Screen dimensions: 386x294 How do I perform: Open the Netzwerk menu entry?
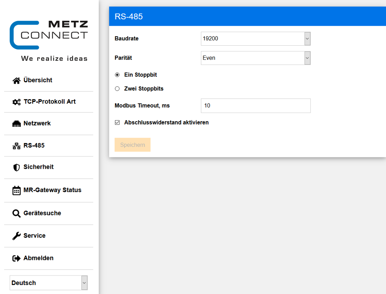pos(37,123)
